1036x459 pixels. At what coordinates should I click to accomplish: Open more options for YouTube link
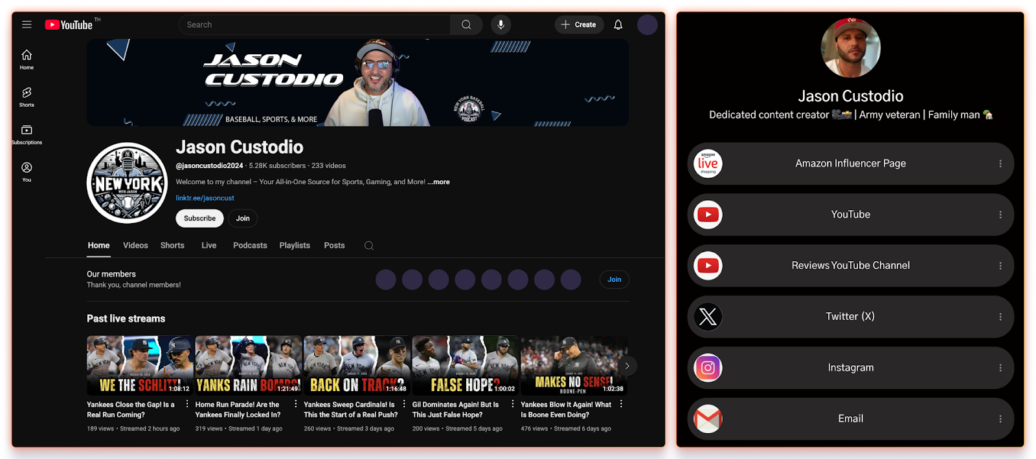[x=1000, y=215]
